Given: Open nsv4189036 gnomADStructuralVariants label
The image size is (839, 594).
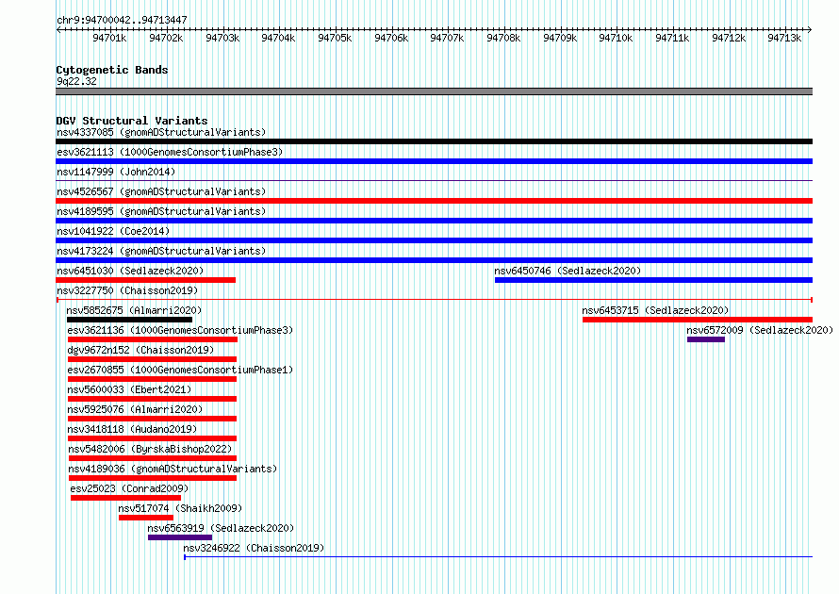Looking at the screenshot, I should (x=173, y=469).
